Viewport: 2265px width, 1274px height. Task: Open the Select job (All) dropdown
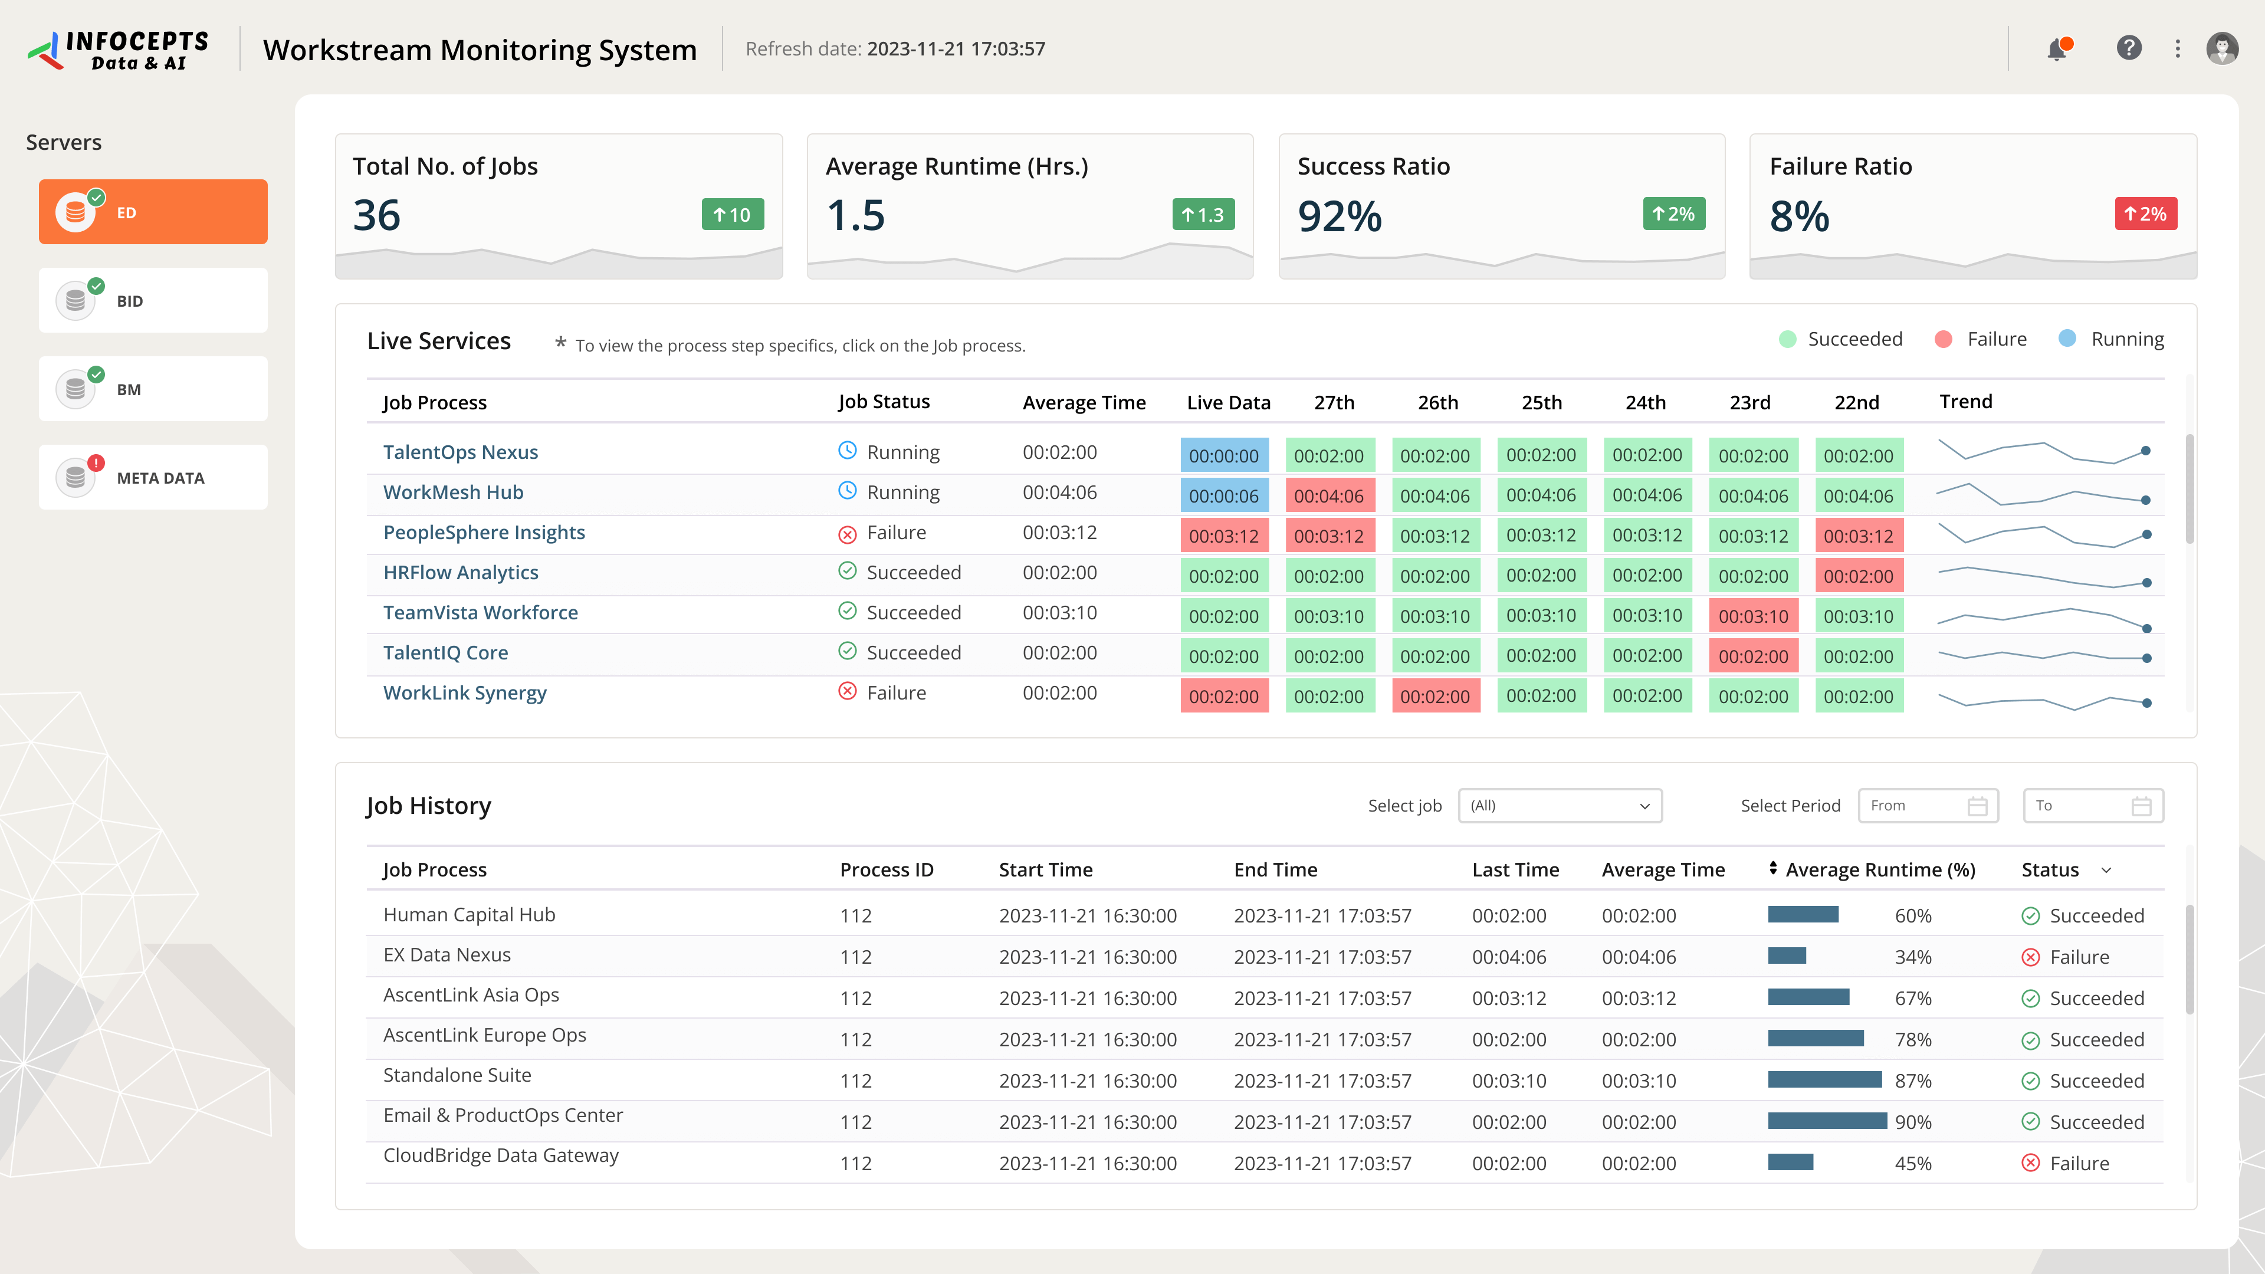[1560, 805]
